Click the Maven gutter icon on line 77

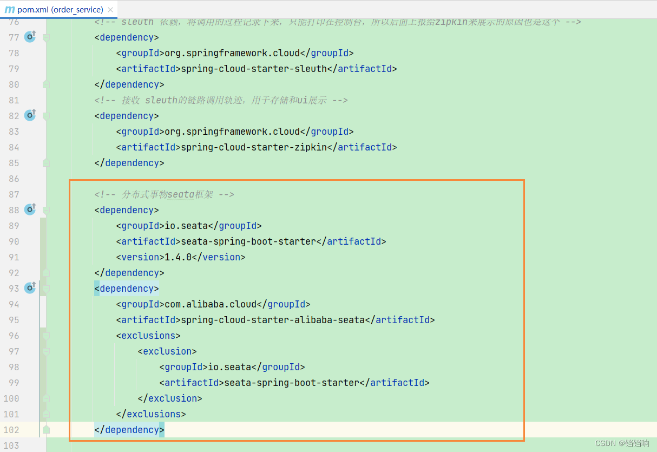(30, 37)
